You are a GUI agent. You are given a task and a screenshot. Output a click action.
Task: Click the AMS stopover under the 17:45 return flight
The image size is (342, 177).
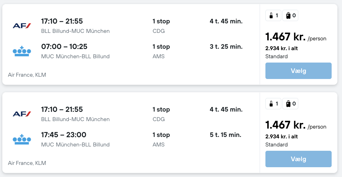pos(159,145)
